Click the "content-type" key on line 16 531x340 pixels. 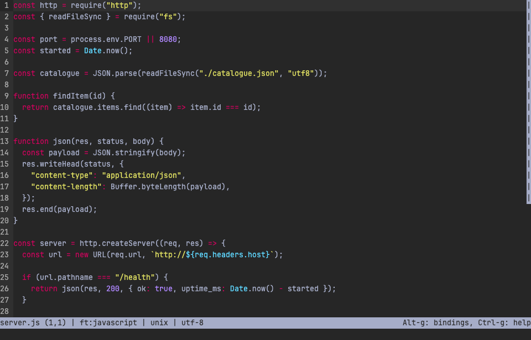click(x=62, y=176)
